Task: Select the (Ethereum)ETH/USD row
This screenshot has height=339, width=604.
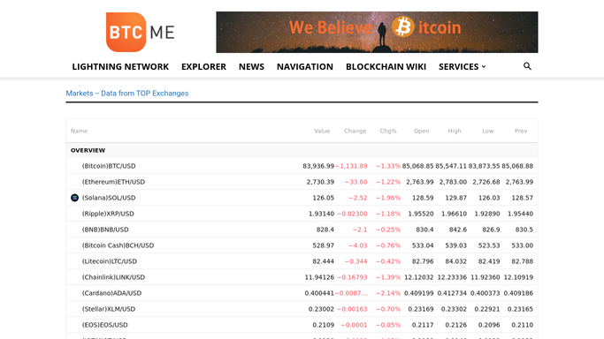Action: (x=302, y=182)
